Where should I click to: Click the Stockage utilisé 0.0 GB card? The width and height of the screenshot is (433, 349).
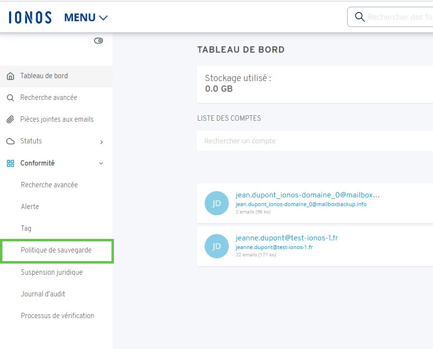click(x=315, y=84)
